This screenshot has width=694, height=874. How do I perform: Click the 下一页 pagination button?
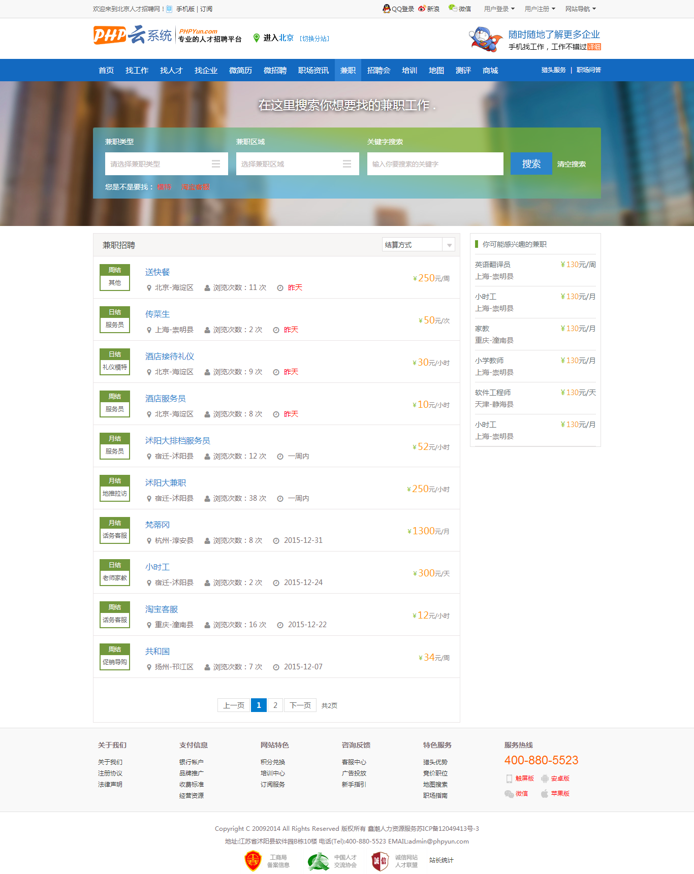tap(300, 705)
